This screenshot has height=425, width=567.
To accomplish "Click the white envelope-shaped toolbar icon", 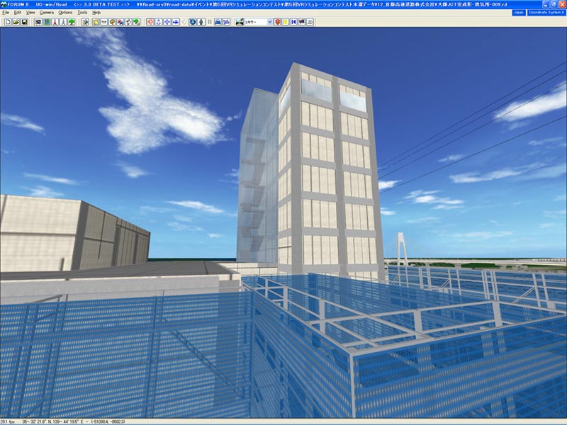I will 103,22.
